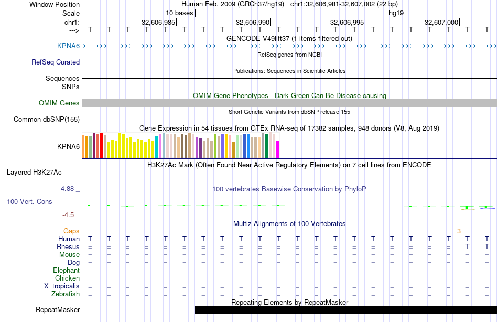Open Publications: Sequences in Scientific Articles title

click(289, 71)
